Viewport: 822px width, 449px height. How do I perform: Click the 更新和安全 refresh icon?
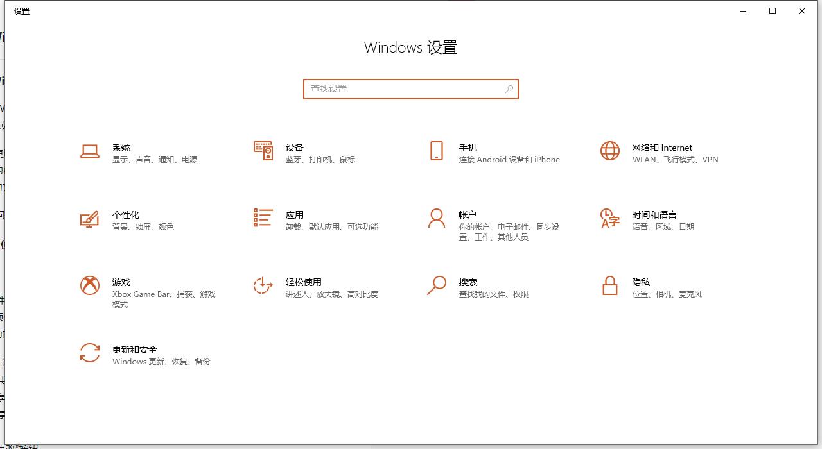90,354
